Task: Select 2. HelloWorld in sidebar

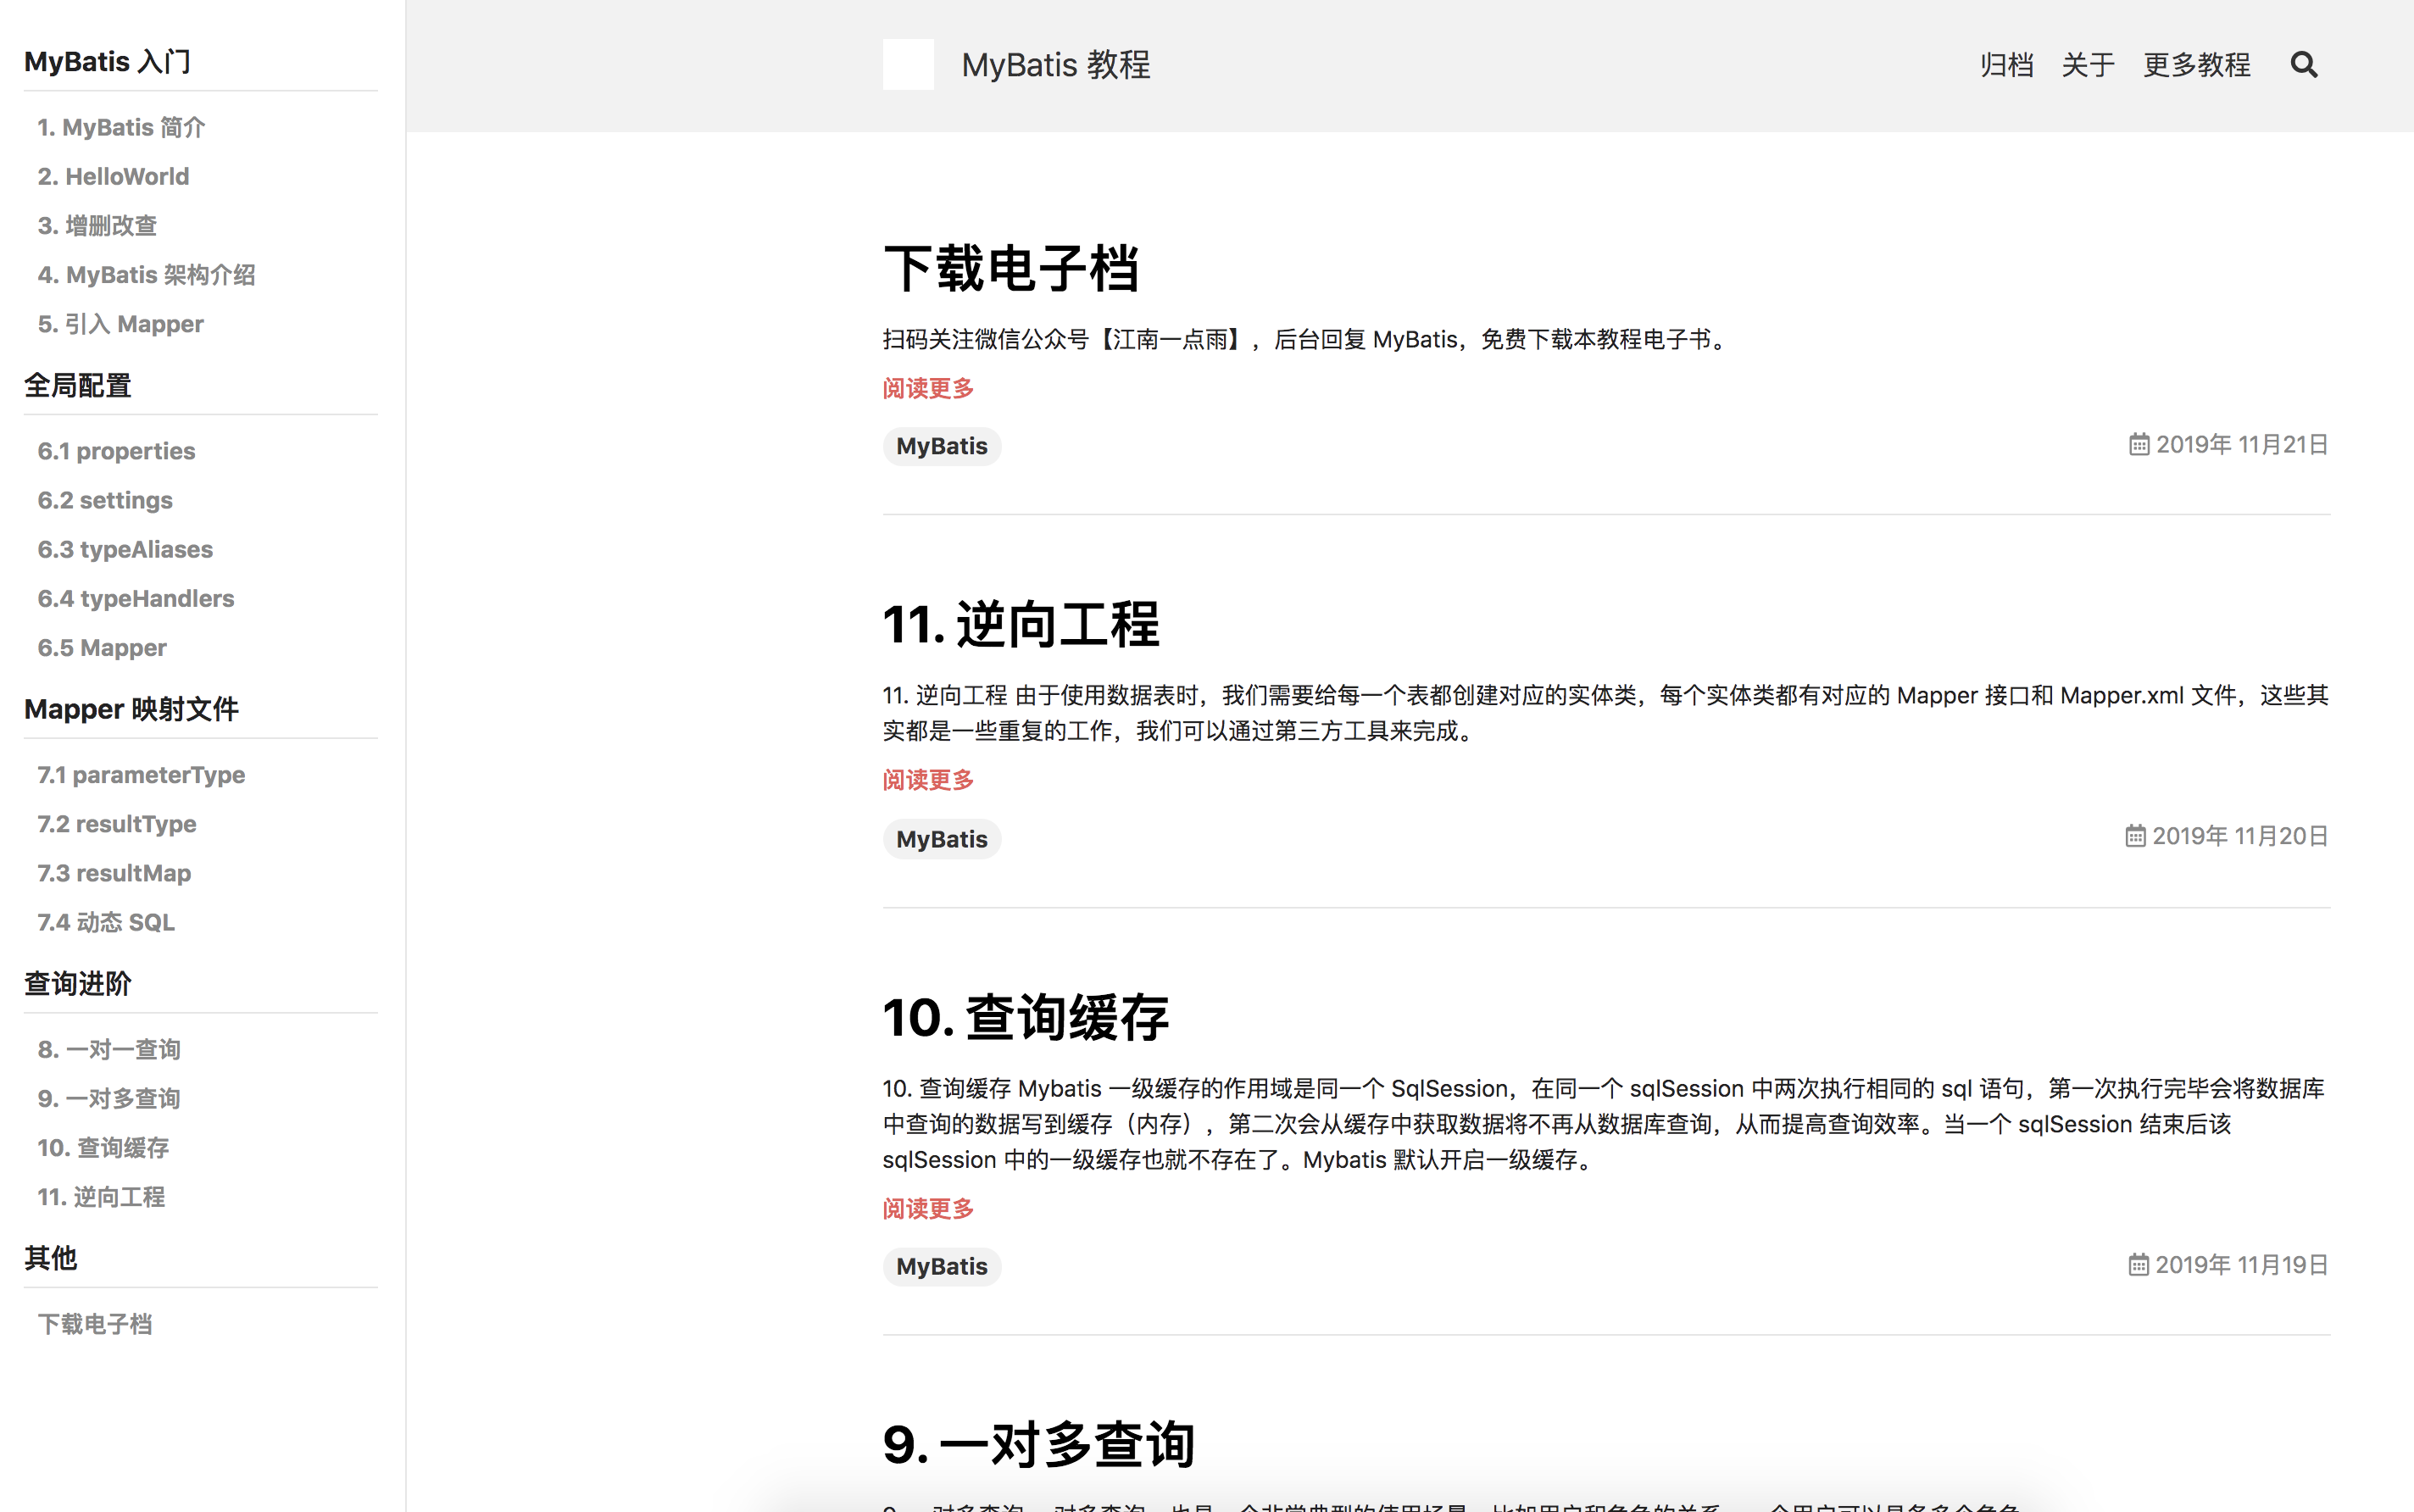Action: coord(113,177)
